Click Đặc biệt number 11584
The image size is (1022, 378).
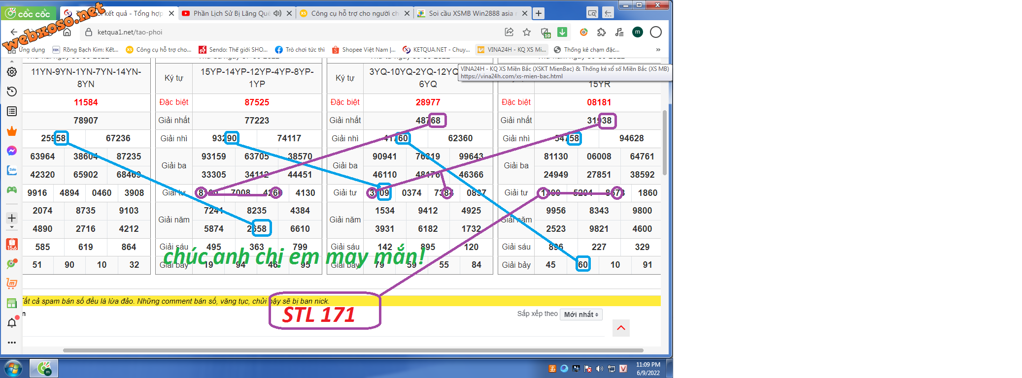86,102
